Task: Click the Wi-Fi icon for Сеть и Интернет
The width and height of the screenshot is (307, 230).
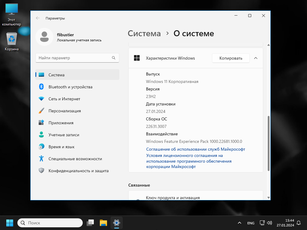Action: pos(41,99)
